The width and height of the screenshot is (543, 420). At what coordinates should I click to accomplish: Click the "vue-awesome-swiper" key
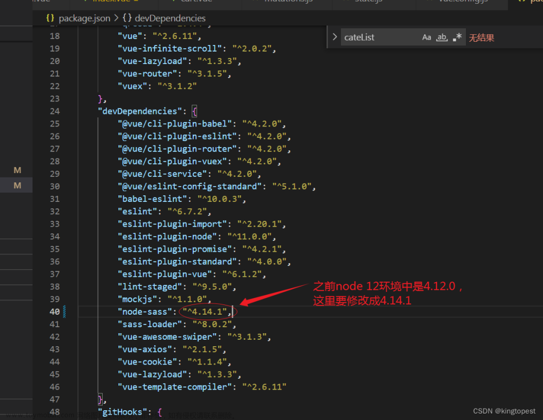(x=167, y=336)
